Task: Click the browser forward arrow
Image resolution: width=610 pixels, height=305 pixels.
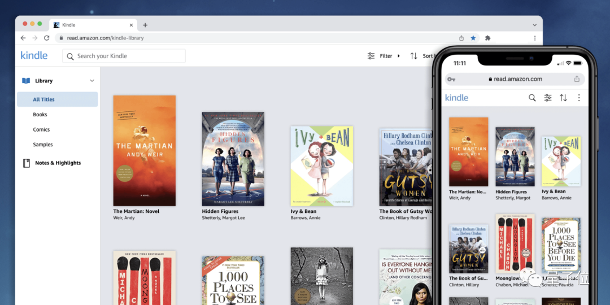Action: coord(35,38)
